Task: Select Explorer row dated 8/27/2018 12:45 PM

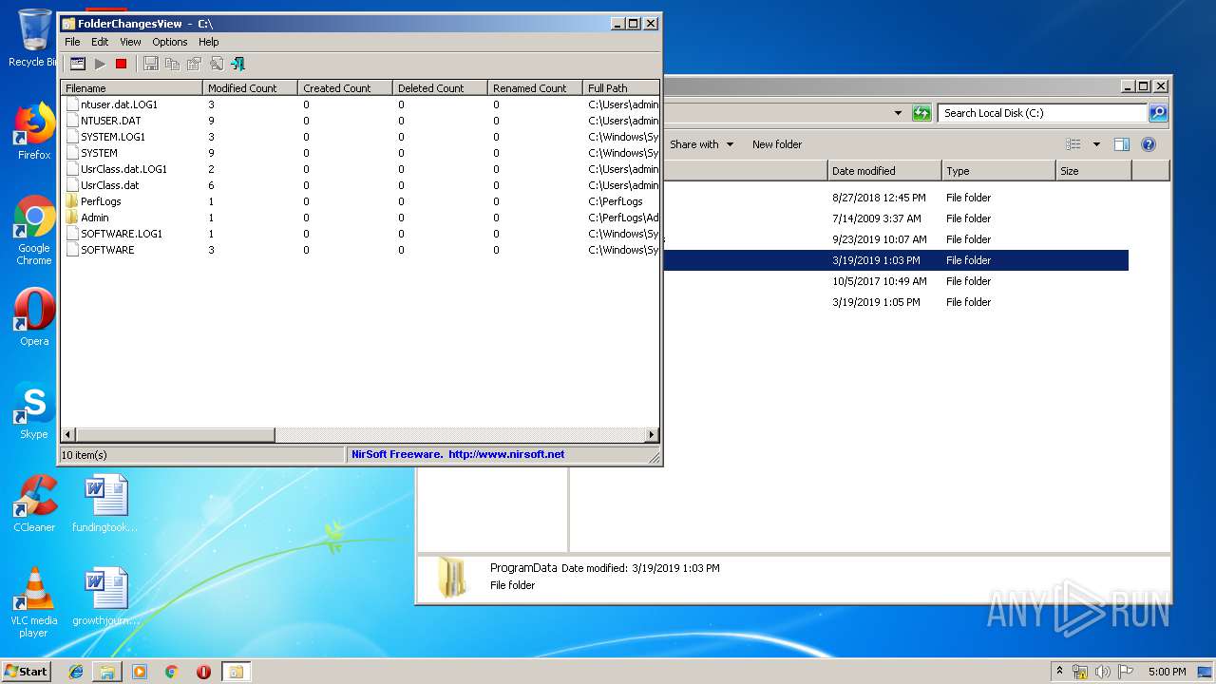Action: [x=896, y=198]
